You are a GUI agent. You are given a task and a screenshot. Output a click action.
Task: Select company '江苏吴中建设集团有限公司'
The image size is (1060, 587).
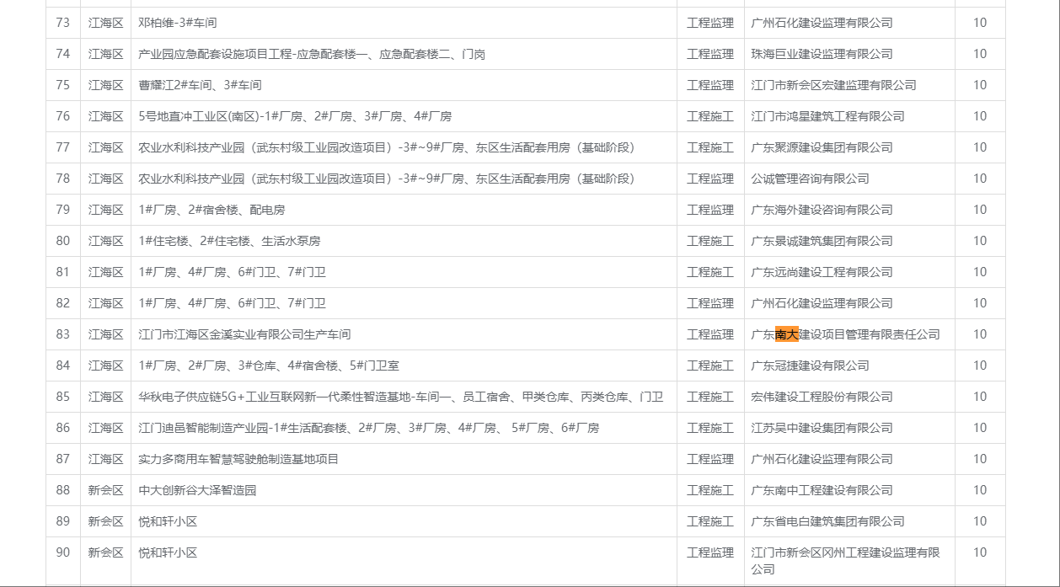(822, 428)
